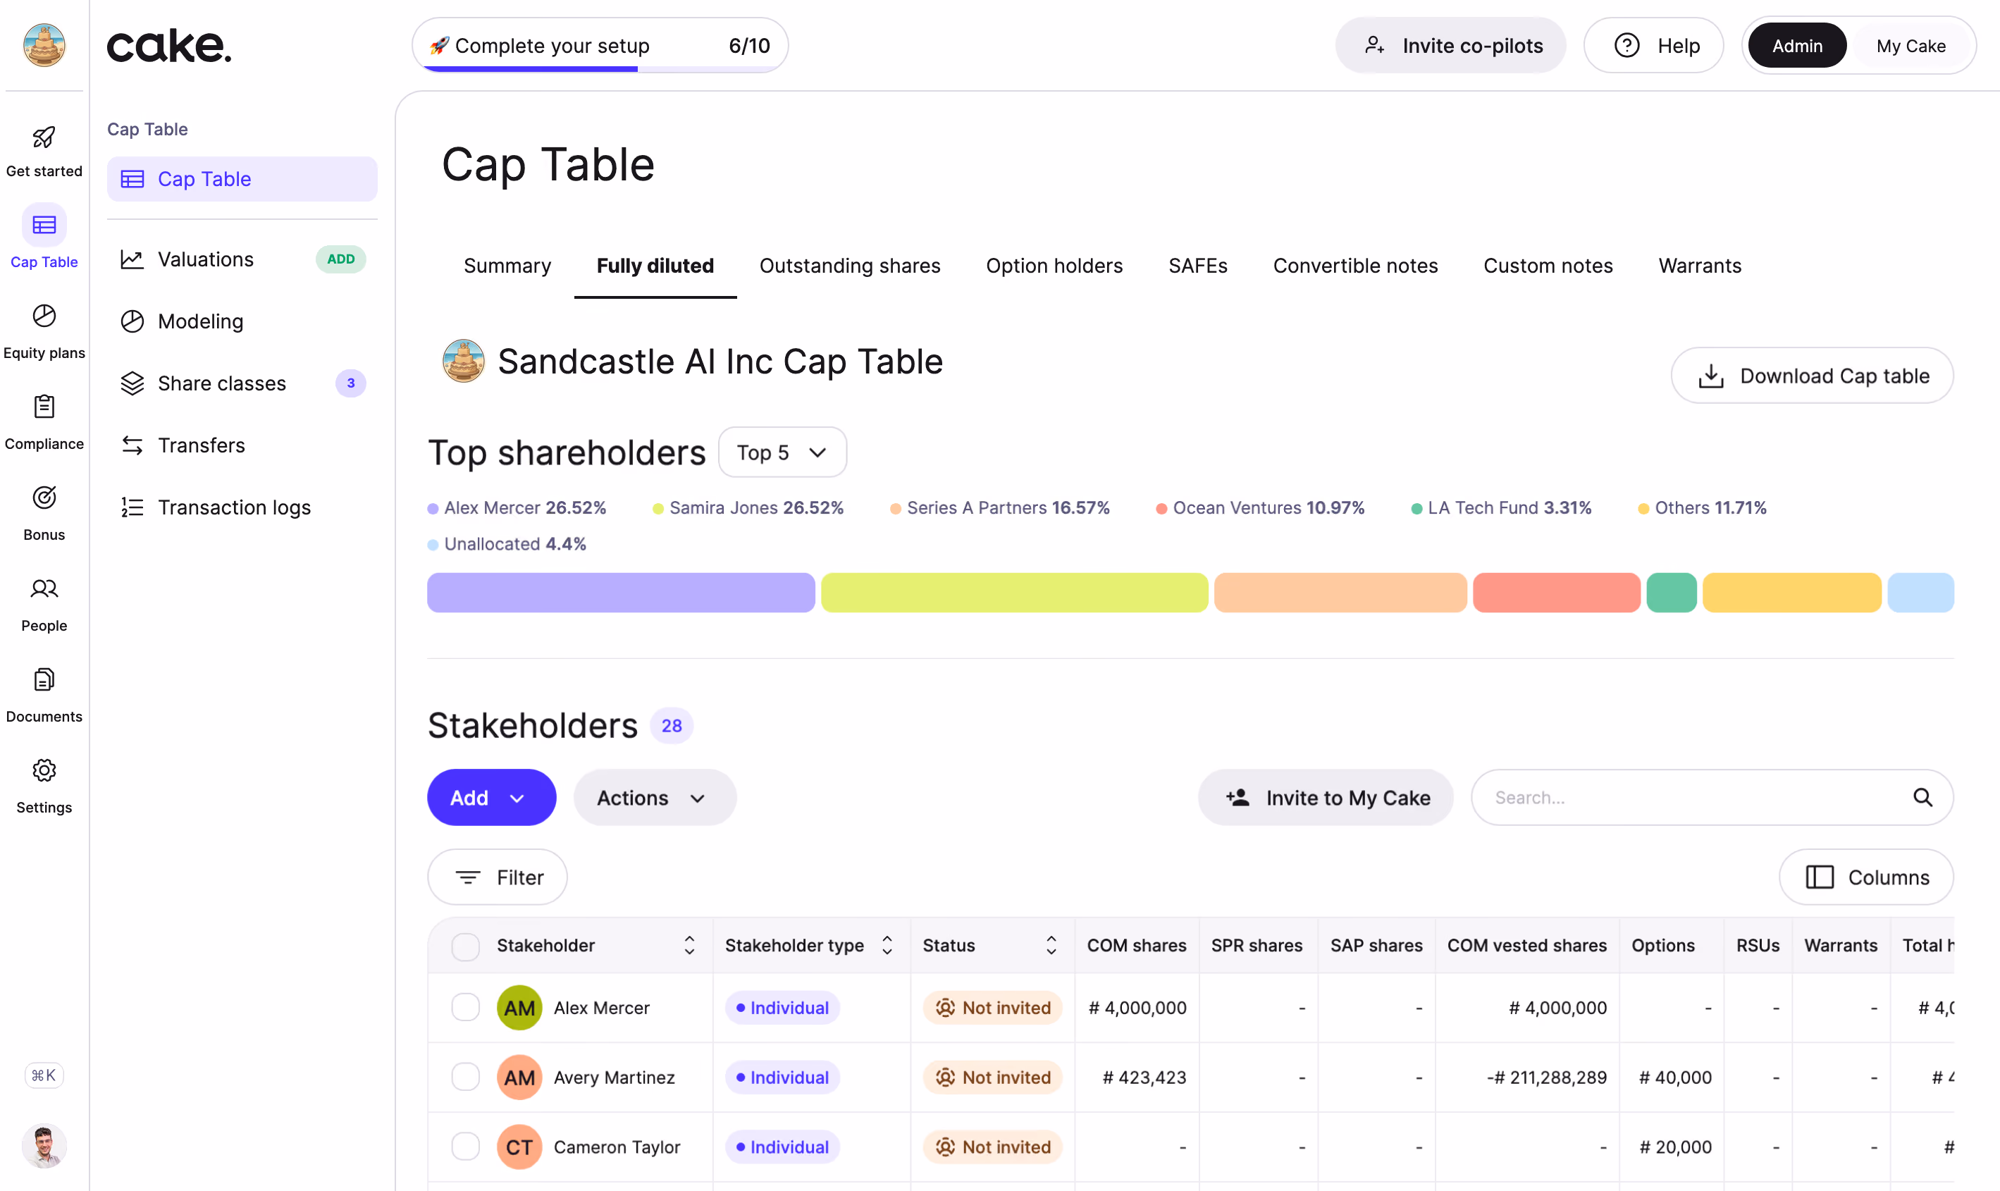
Task: Select the Fully diluted tab
Action: click(x=655, y=266)
